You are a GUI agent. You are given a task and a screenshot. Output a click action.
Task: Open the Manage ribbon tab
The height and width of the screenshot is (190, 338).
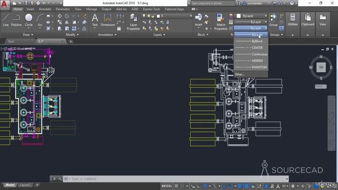91,9
